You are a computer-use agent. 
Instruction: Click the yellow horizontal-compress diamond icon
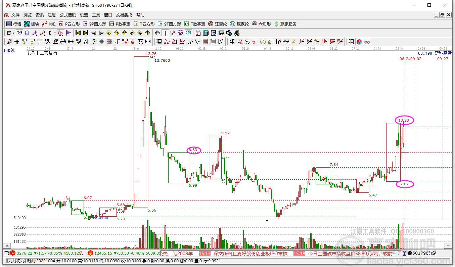(132, 33)
